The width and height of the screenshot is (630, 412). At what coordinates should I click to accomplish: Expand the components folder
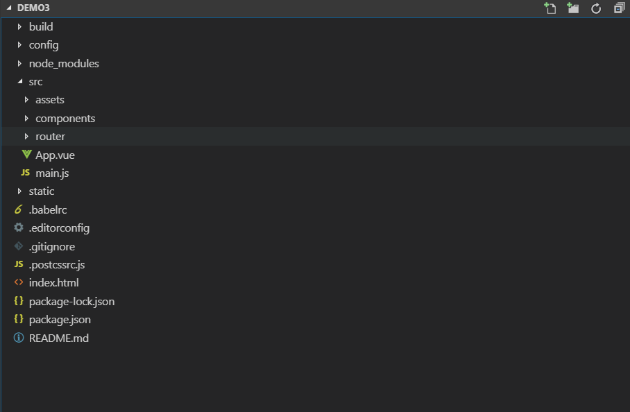[65, 118]
